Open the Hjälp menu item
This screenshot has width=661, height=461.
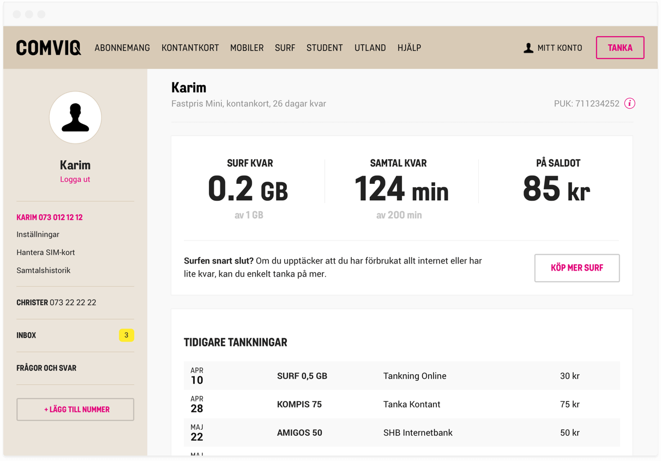(x=409, y=48)
